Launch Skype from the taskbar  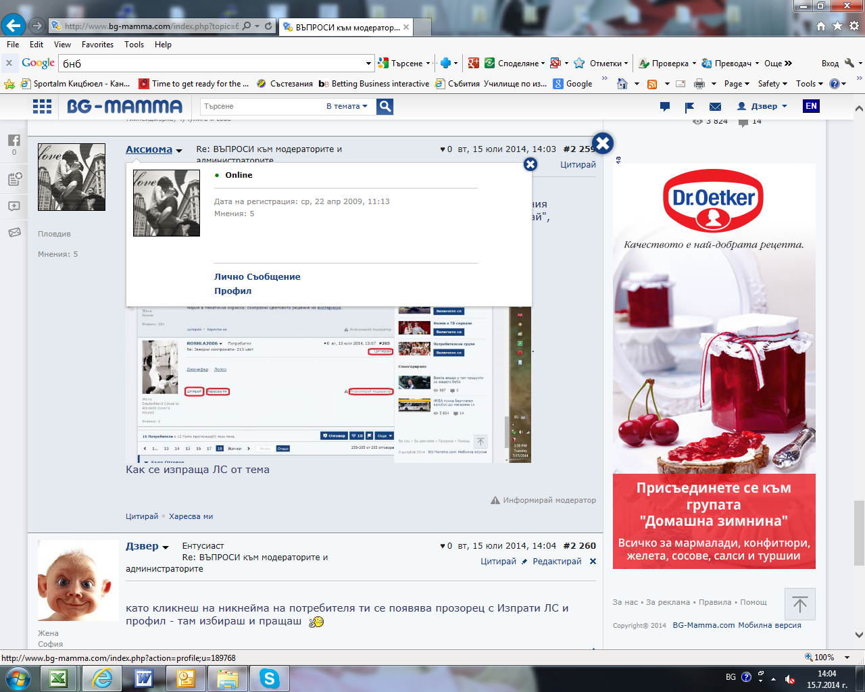point(269,678)
